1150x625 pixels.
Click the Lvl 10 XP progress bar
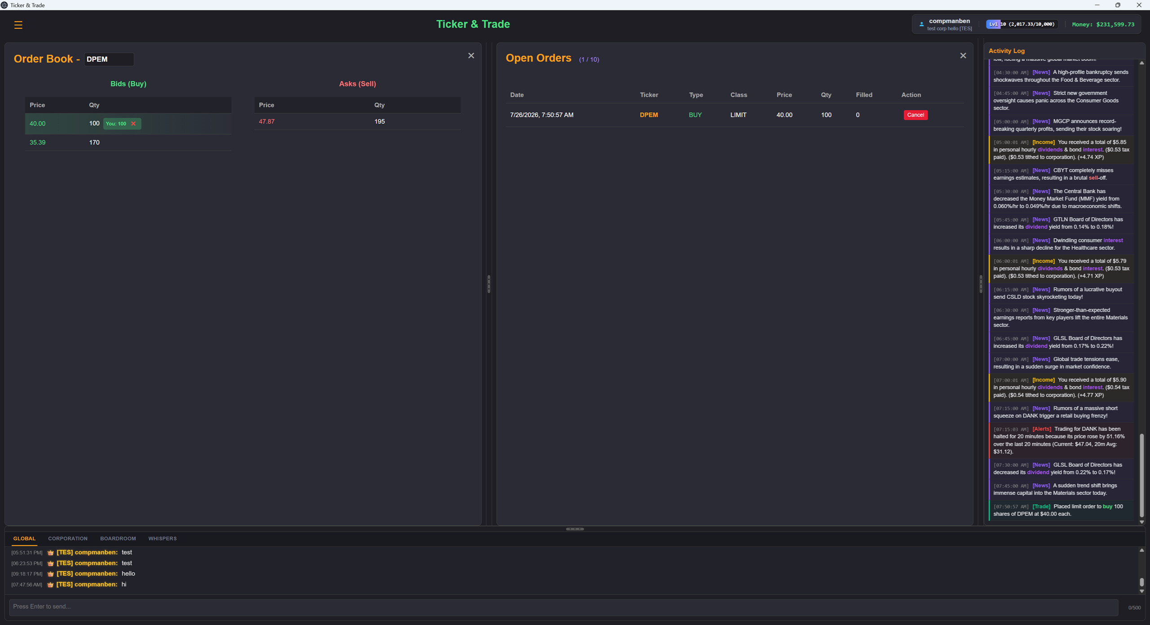coord(1022,24)
